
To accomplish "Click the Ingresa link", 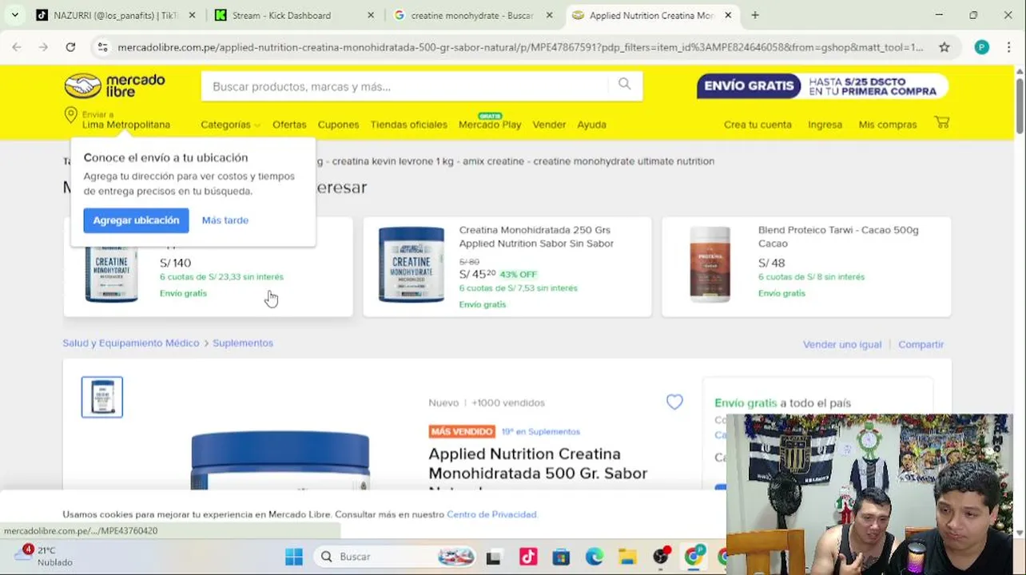I will coord(825,125).
